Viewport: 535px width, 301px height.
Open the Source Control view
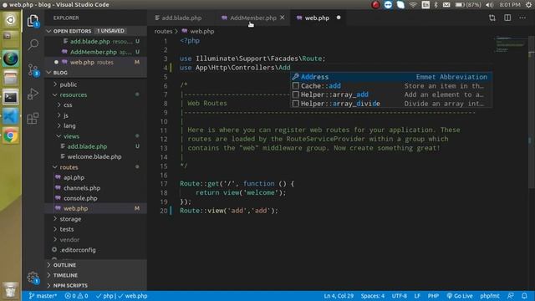click(33, 70)
